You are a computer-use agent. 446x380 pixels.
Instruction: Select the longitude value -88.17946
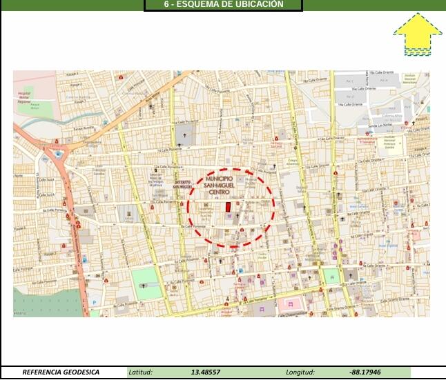point(365,372)
